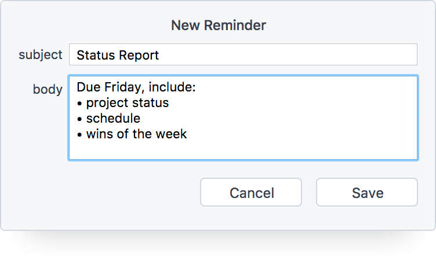Click the word 'Status' in subject
The image size is (436, 261).
95,55
